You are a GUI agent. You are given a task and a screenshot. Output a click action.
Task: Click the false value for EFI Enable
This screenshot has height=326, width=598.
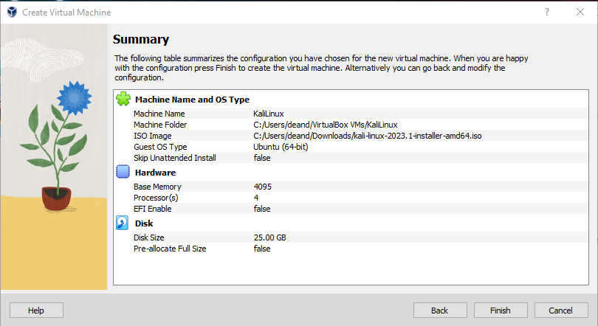(262, 209)
